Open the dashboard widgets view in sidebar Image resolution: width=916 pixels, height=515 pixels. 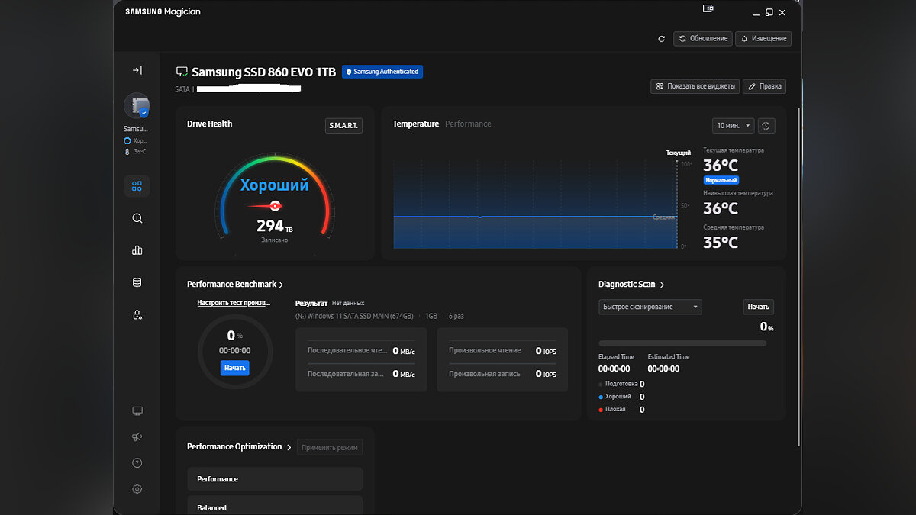click(x=137, y=185)
